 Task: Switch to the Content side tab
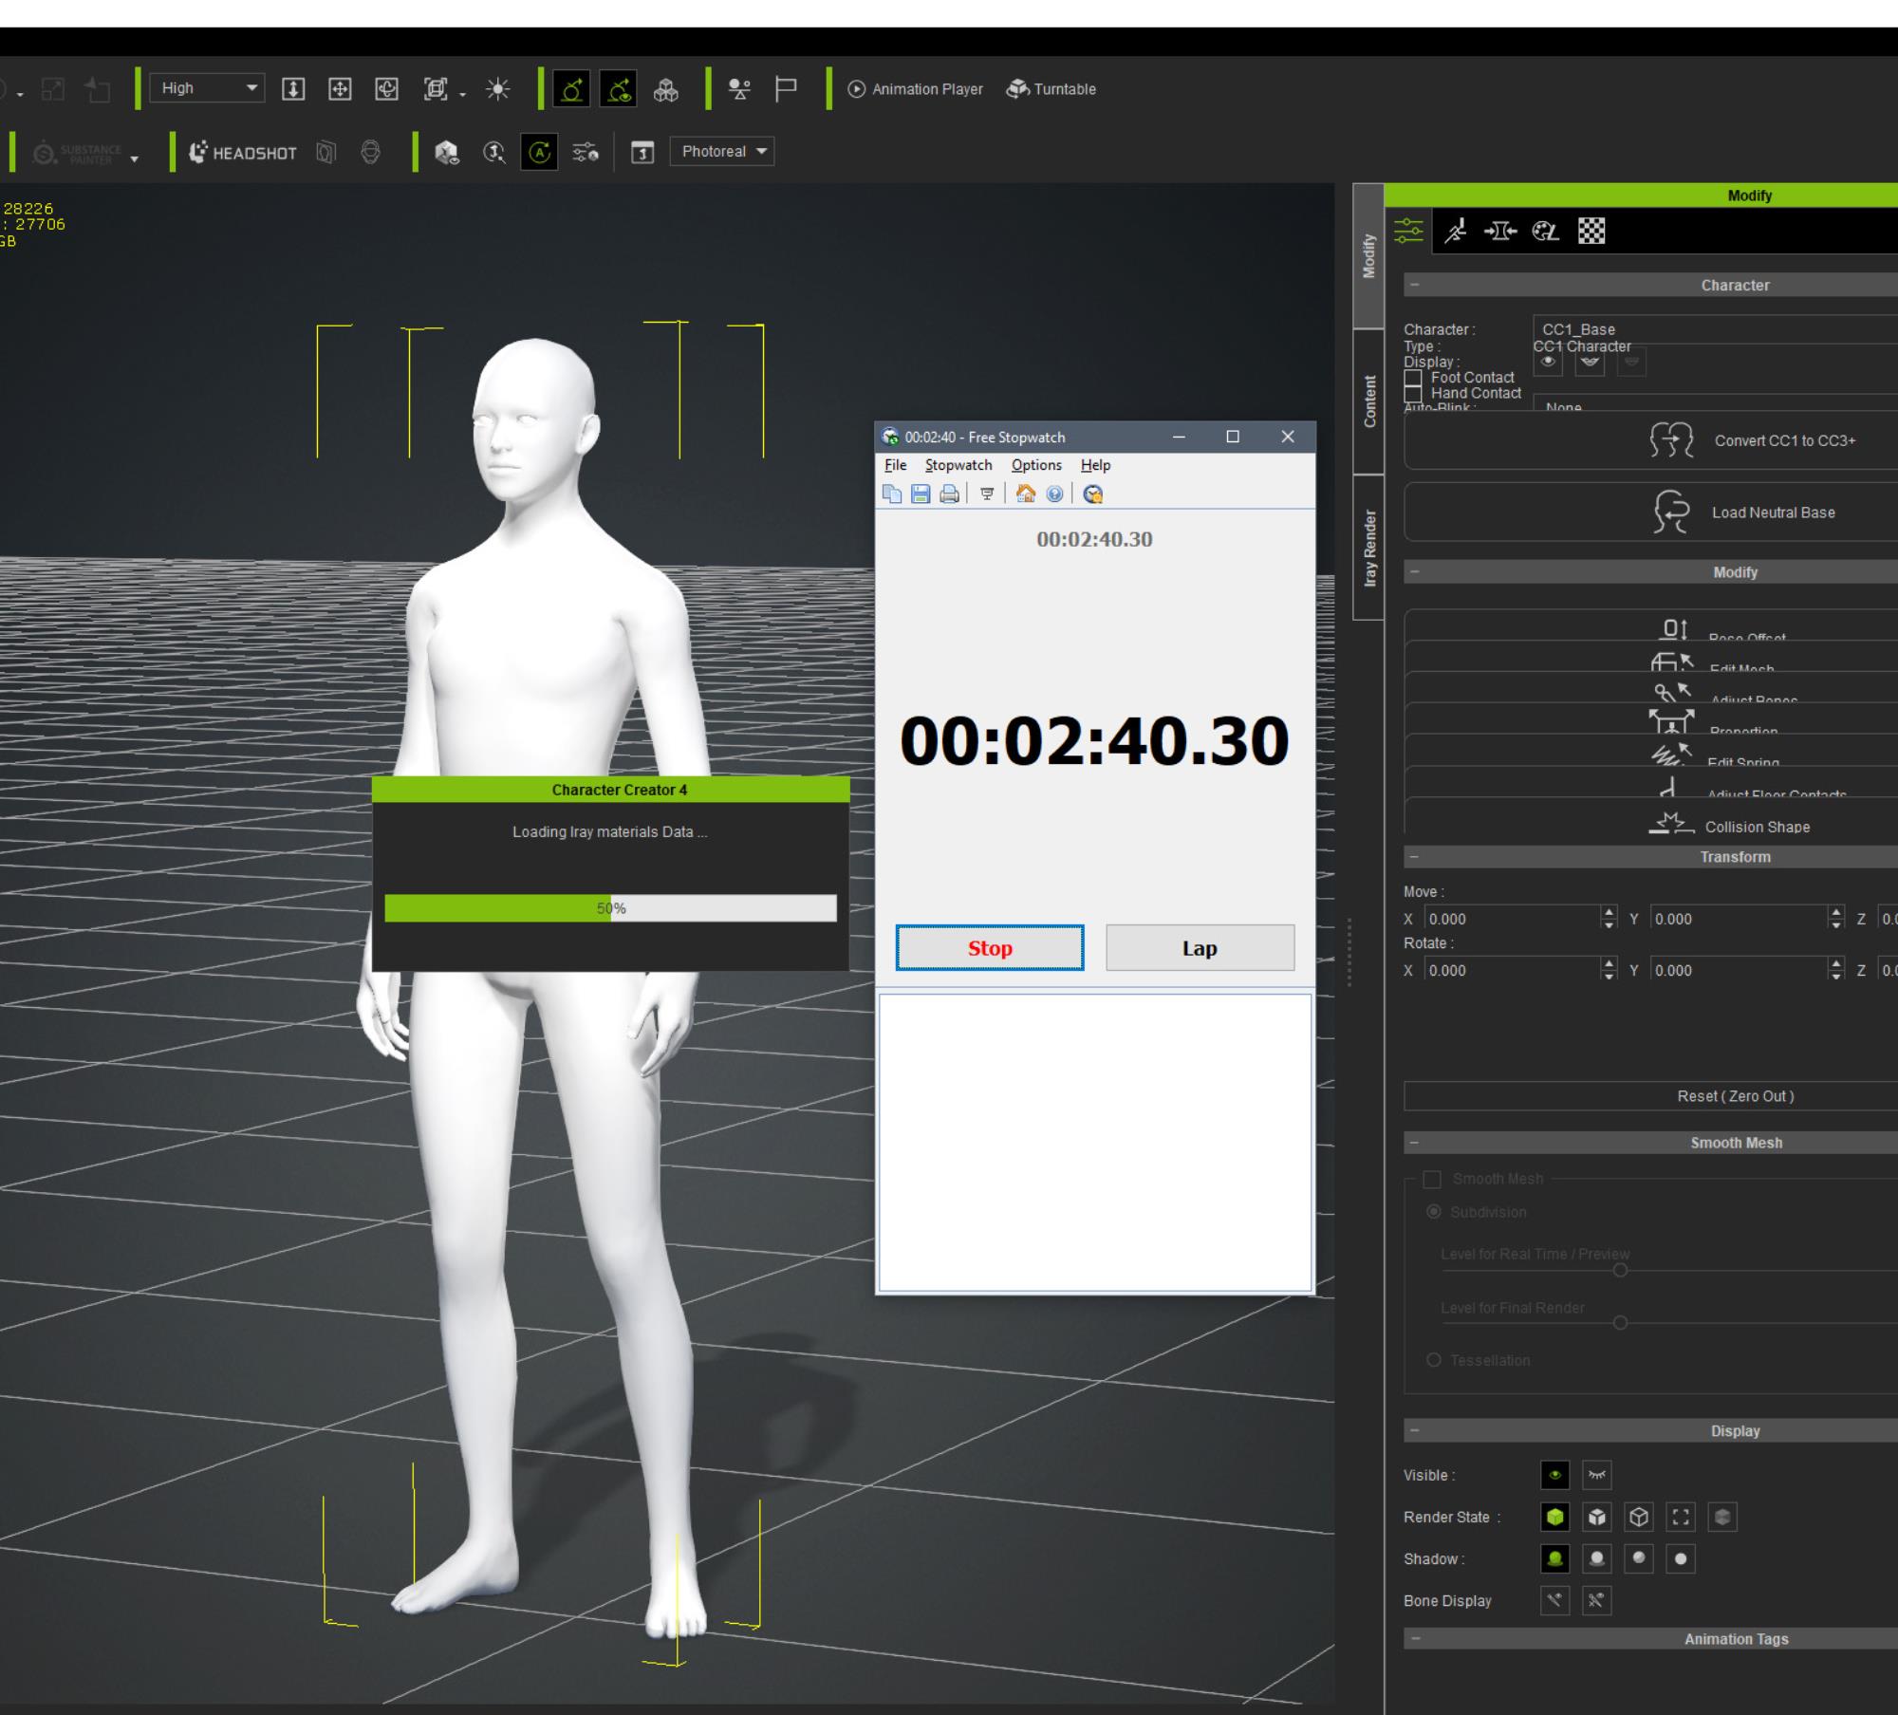(x=1368, y=401)
